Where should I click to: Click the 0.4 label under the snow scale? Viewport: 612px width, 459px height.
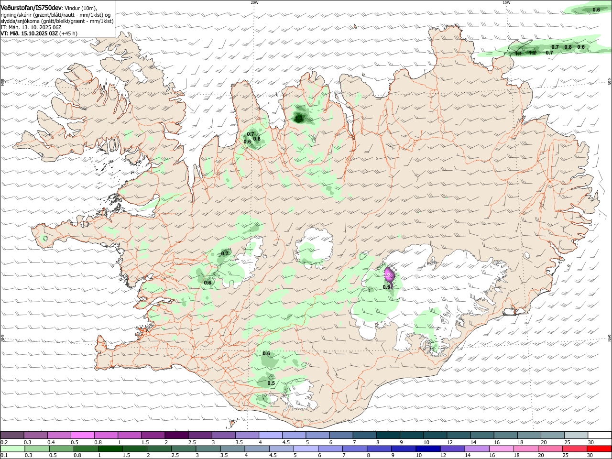tap(51, 442)
